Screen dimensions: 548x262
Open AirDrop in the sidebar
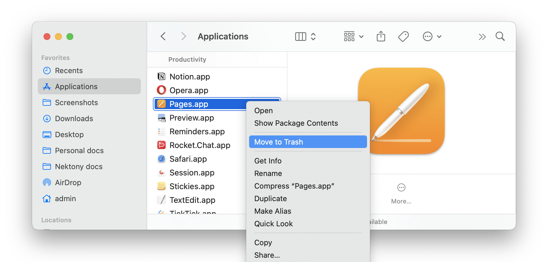(89, 183)
